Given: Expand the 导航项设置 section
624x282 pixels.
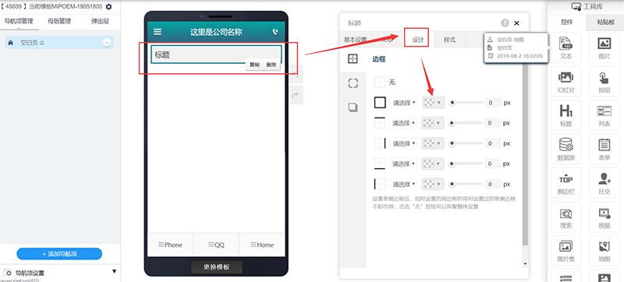Looking at the screenshot, I should [114, 272].
